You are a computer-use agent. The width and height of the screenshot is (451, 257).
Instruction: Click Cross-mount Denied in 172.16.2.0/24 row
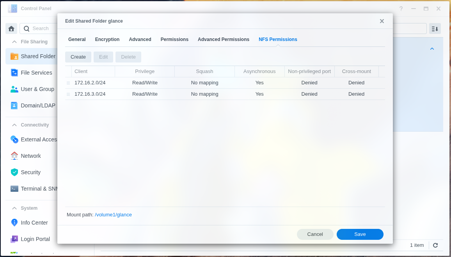[356, 83]
